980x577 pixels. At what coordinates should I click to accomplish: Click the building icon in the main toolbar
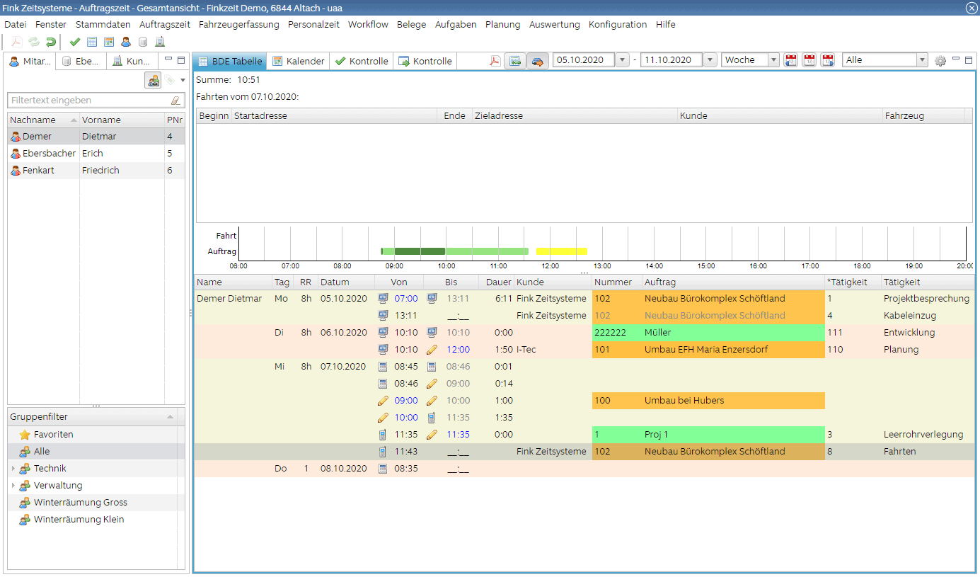click(x=160, y=42)
